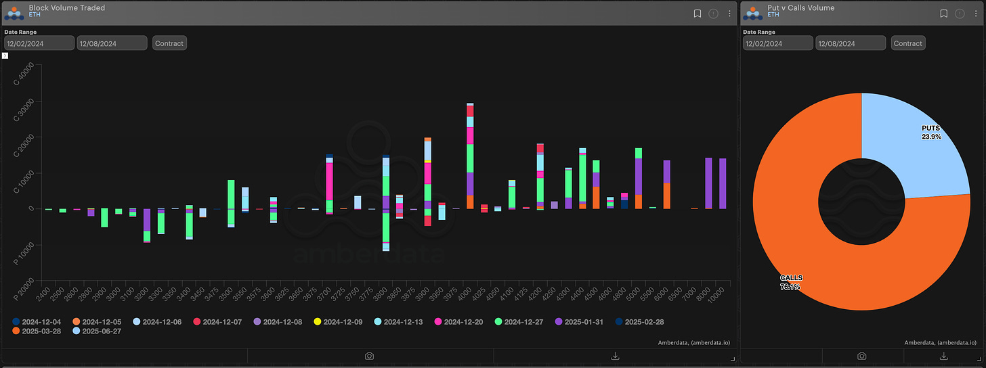Open Contract selector in Block Volume Traded panel

click(x=169, y=43)
